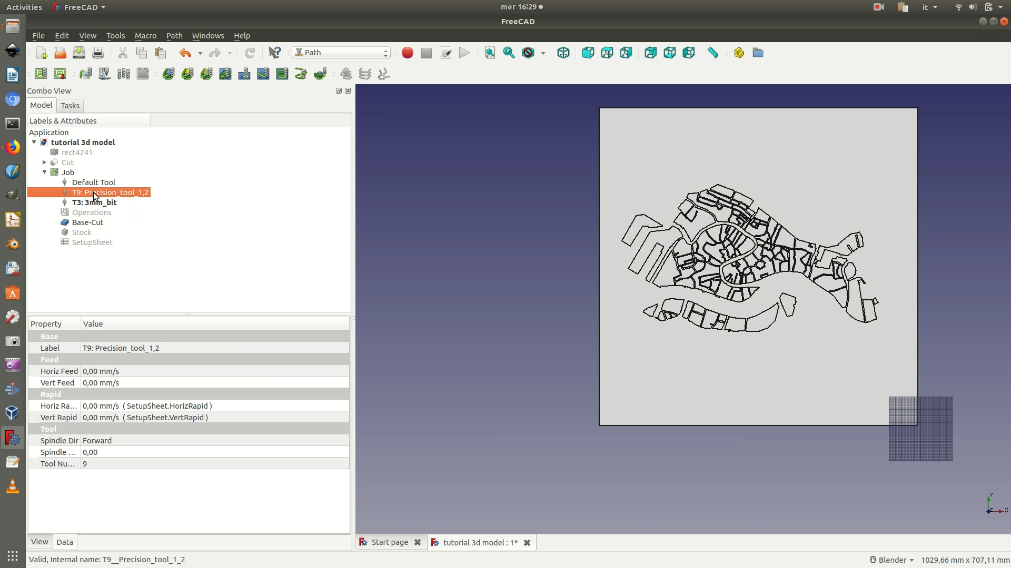Switch to the bottom view
The height and width of the screenshot is (568, 1011).
point(670,53)
